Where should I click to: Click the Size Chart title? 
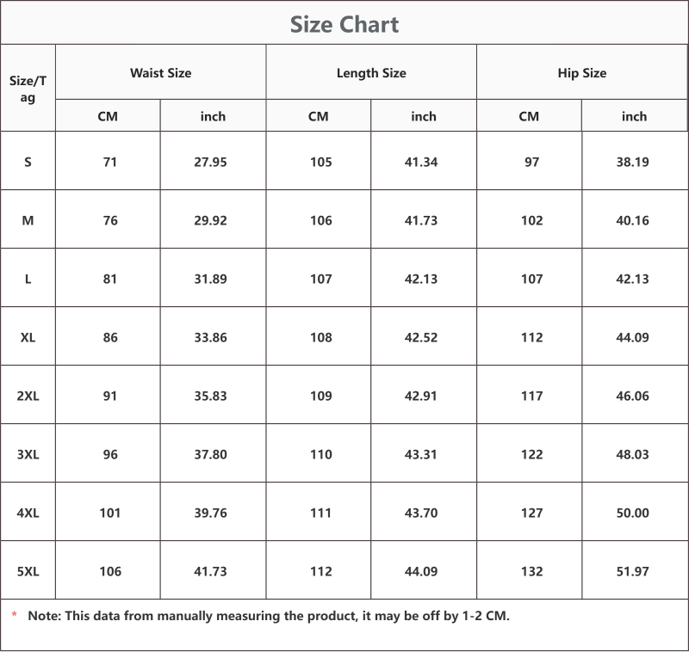pyautogui.click(x=344, y=24)
